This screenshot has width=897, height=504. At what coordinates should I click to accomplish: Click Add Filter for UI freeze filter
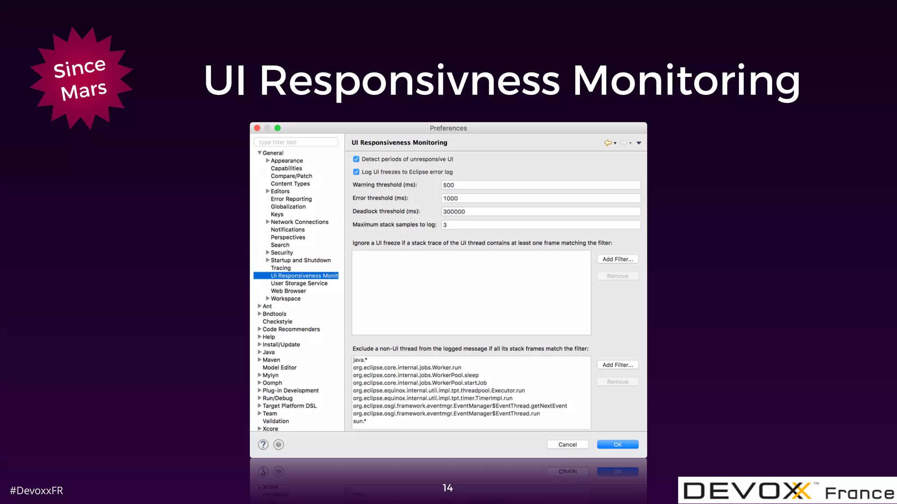(x=618, y=259)
